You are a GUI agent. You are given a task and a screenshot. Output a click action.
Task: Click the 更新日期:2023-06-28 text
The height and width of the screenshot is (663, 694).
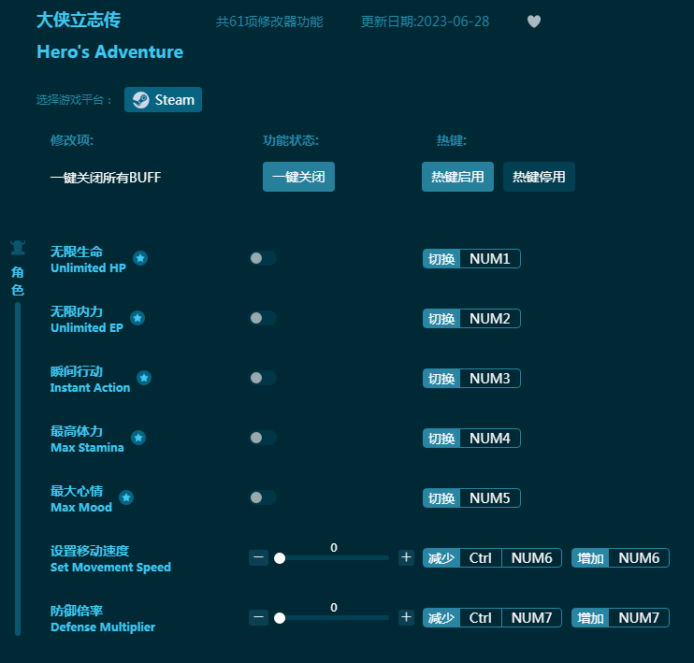point(425,22)
